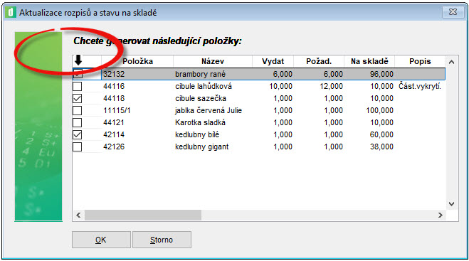Viewport: 469px width, 261px height.
Task: Click item code 44121
Action: (114, 122)
